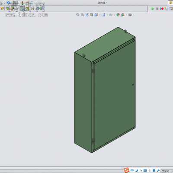Image resolution: width=173 pixels, height=173 pixels.
Task: Click the red Record macro button
Action: click(x=162, y=9)
